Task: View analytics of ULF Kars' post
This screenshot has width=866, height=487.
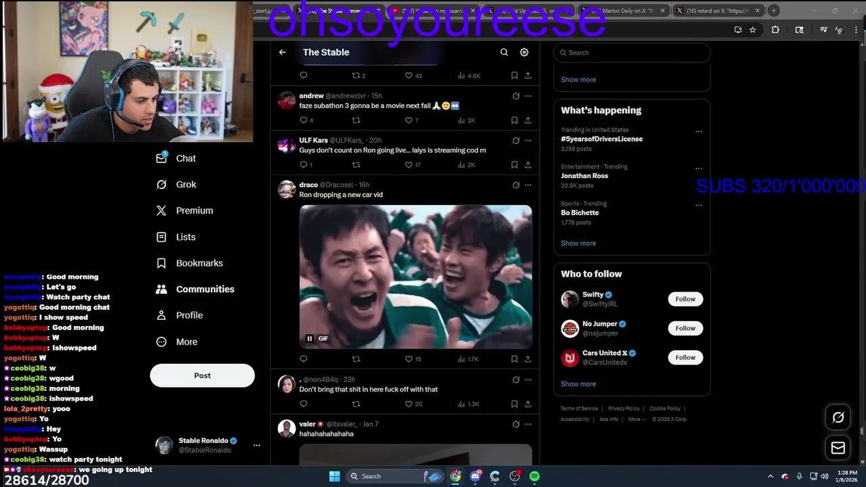Action: tap(461, 164)
